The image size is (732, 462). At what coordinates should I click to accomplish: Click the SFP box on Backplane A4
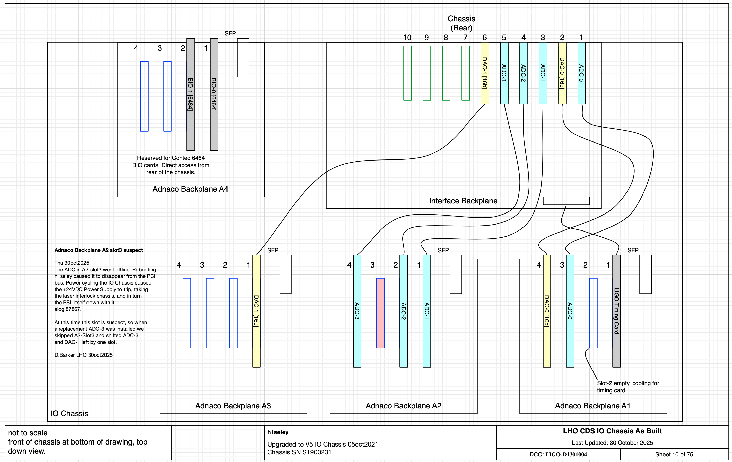(243, 58)
